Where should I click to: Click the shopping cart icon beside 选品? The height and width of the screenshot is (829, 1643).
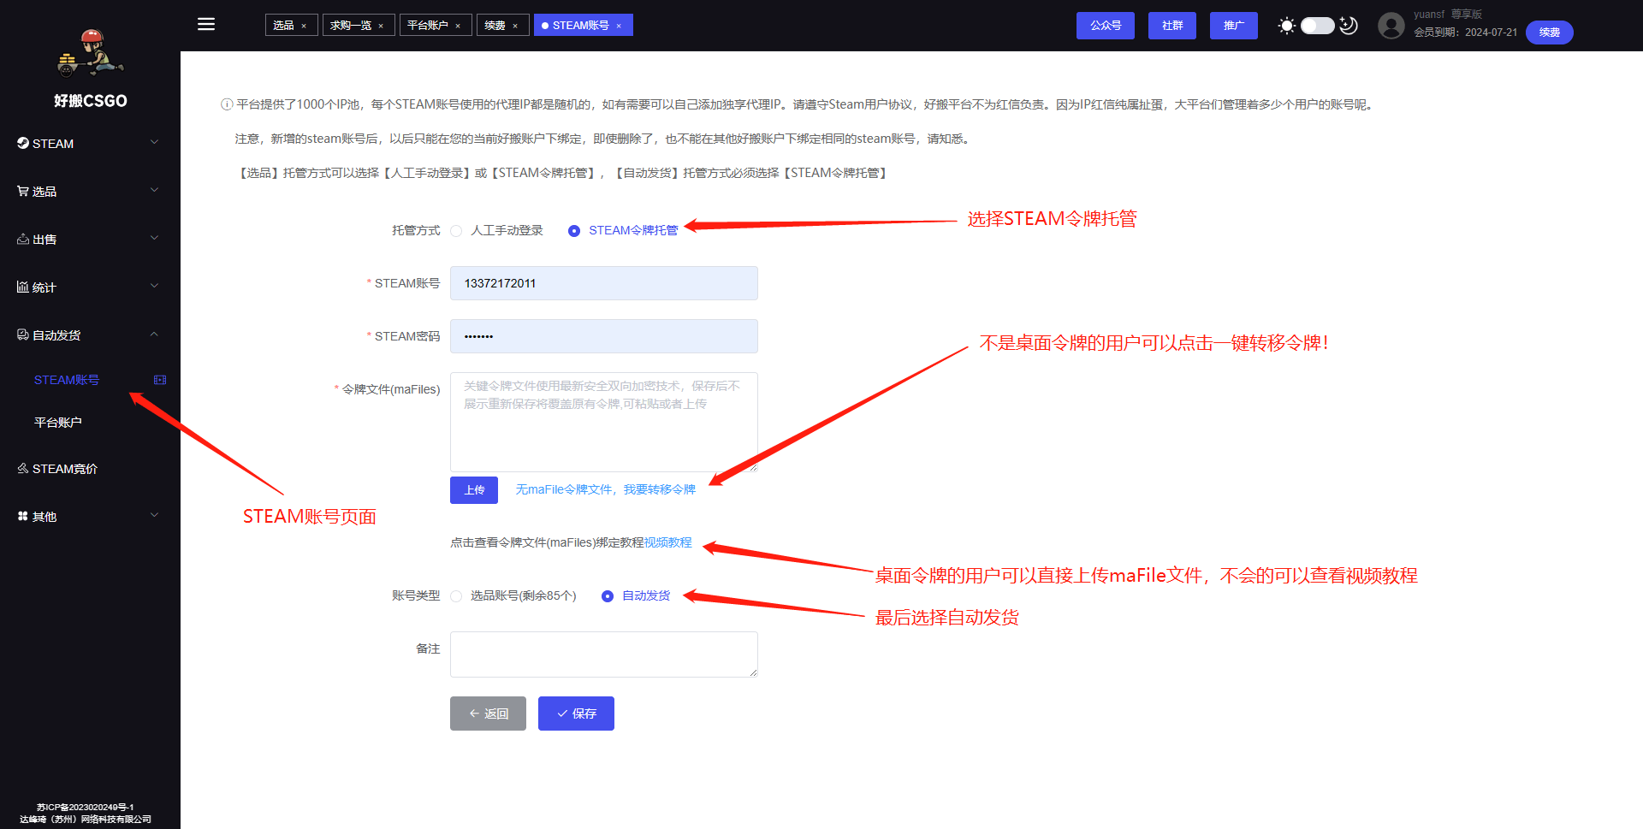pos(23,191)
